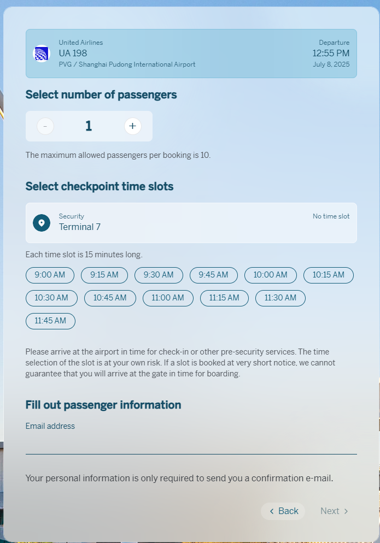Proceed with the Next button
This screenshot has width=380, height=543.
[x=335, y=511]
